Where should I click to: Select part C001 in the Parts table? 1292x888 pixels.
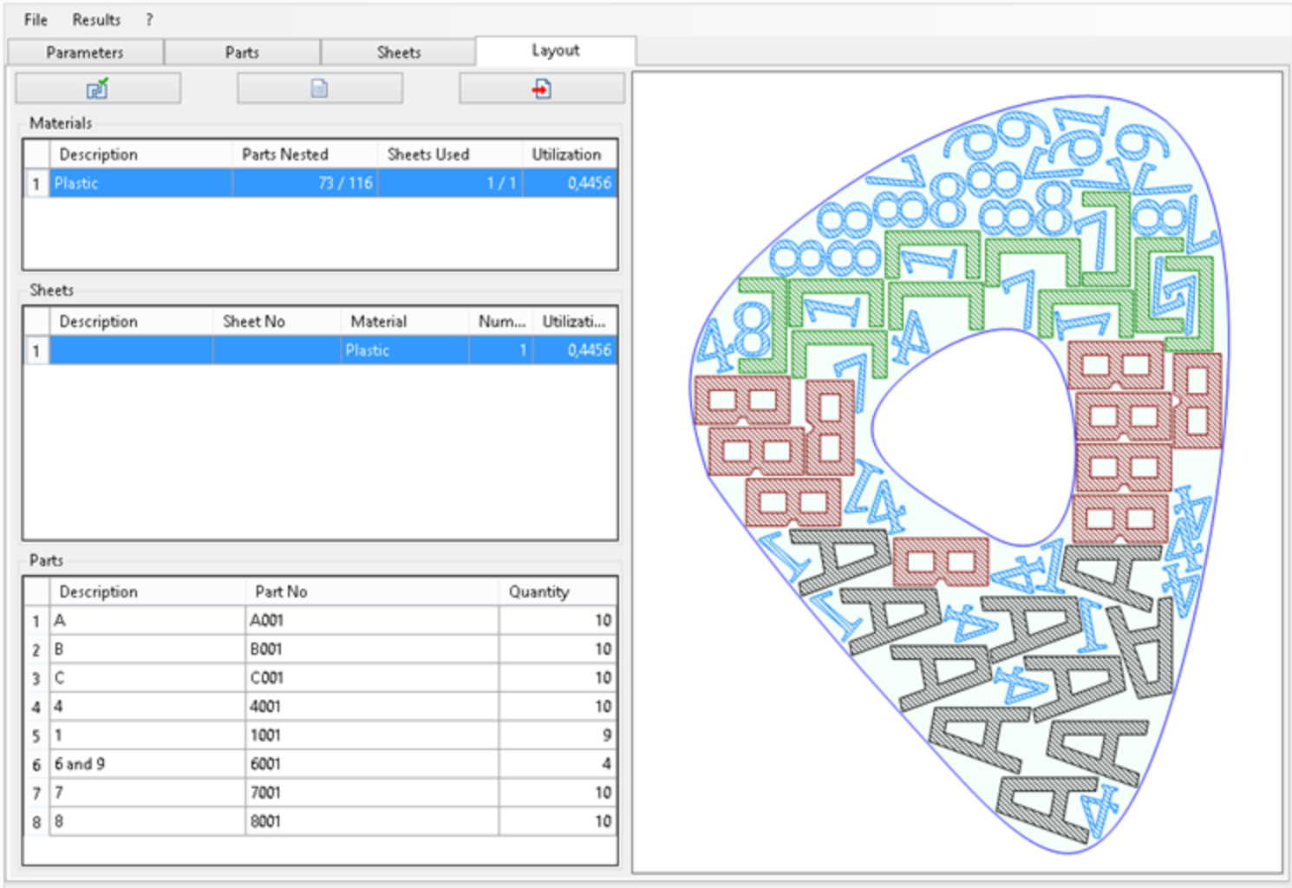(x=321, y=677)
